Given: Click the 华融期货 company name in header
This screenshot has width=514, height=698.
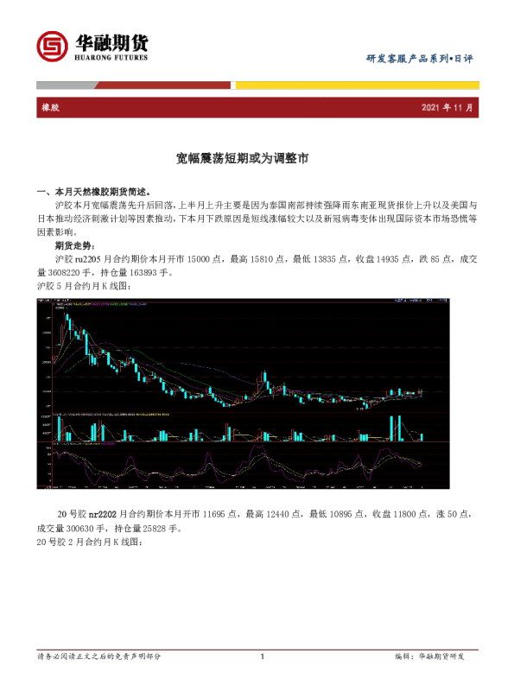Looking at the screenshot, I should (111, 43).
